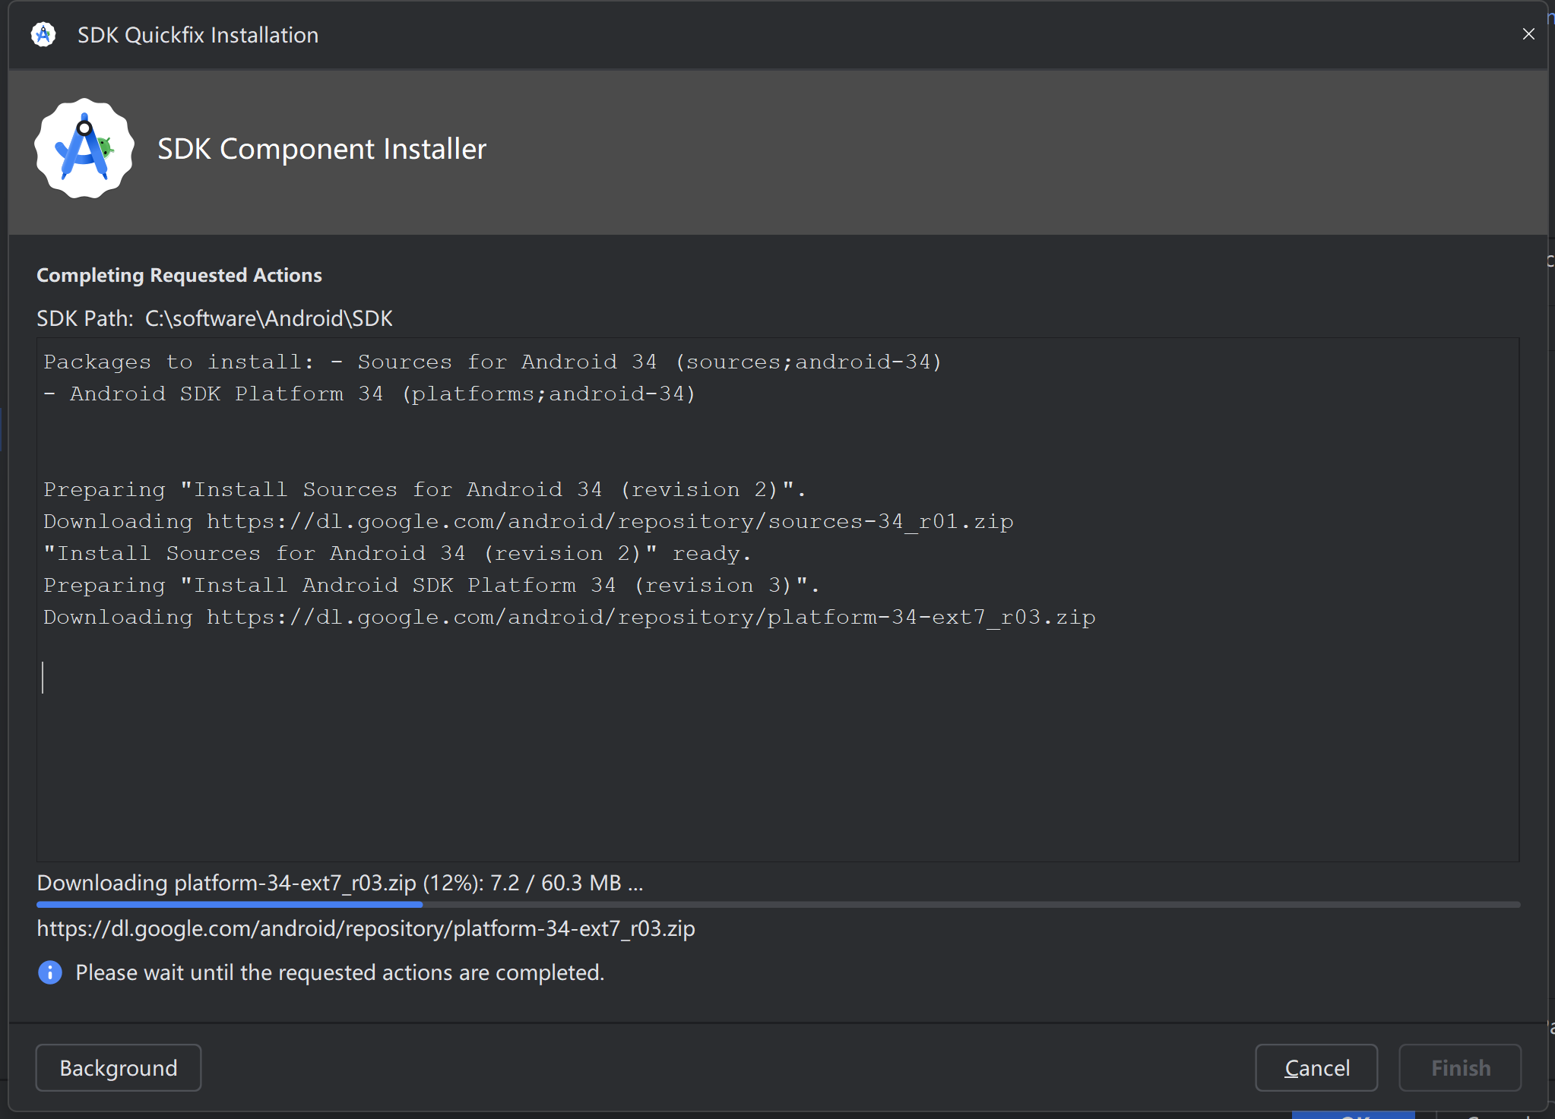Click the platform-34-ext7_r03.zip URL in log

click(651, 617)
